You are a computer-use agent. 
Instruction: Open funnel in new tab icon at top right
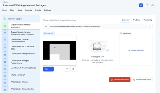click(147, 5)
